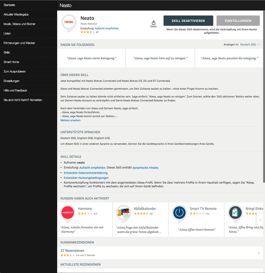Expand the 27 Rezensionen row chevron
Viewport: 265px width, 273px height.
pos(259,253)
